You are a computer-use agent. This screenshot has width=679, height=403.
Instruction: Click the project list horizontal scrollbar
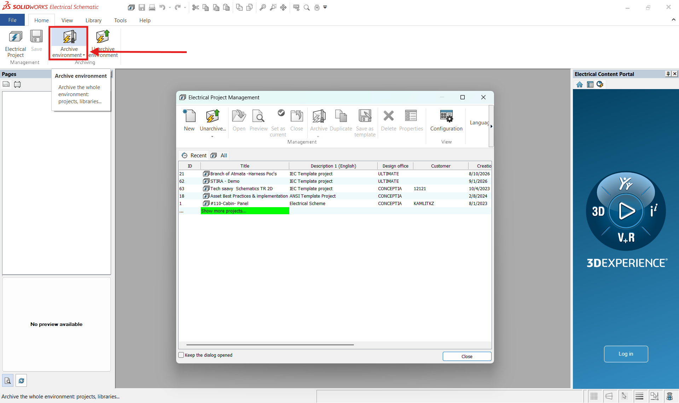[x=270, y=345]
